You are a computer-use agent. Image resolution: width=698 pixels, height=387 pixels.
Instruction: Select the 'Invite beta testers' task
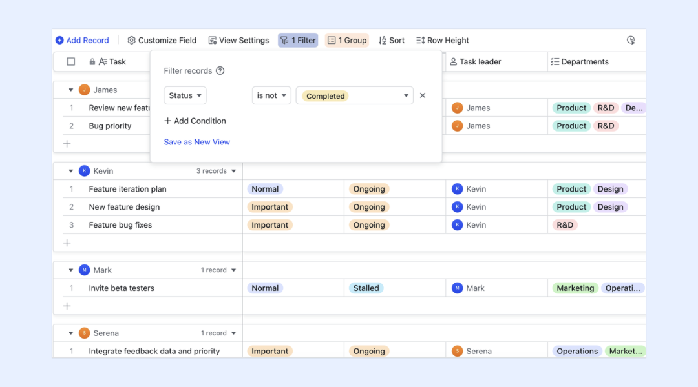[x=122, y=288]
